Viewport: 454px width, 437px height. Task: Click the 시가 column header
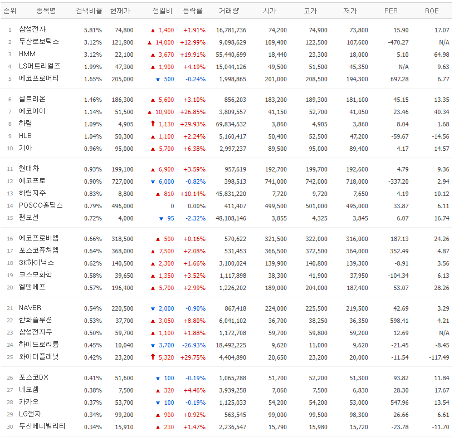point(270,11)
